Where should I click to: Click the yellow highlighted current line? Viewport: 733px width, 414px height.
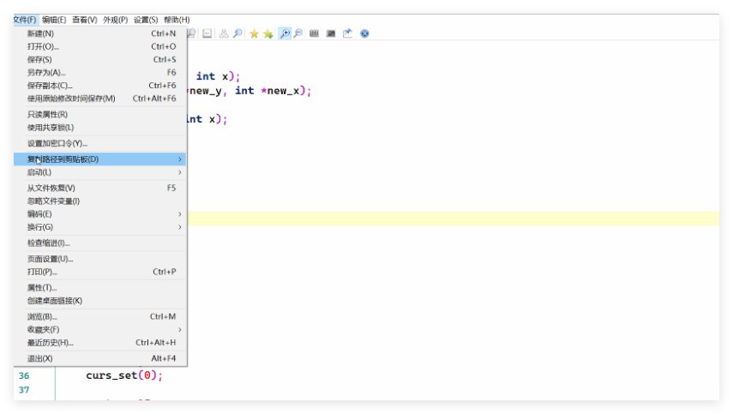[x=453, y=219]
